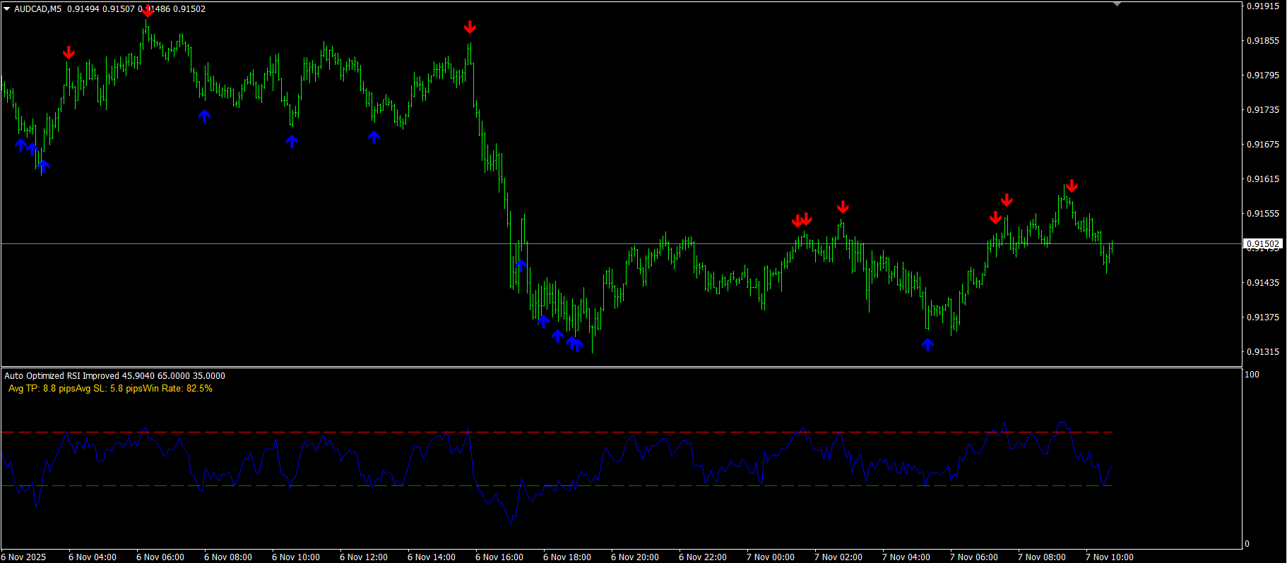Click lowest of three blue arrows before 6 Nov 04:00
Screen dimensions: 1287x563
(44, 167)
